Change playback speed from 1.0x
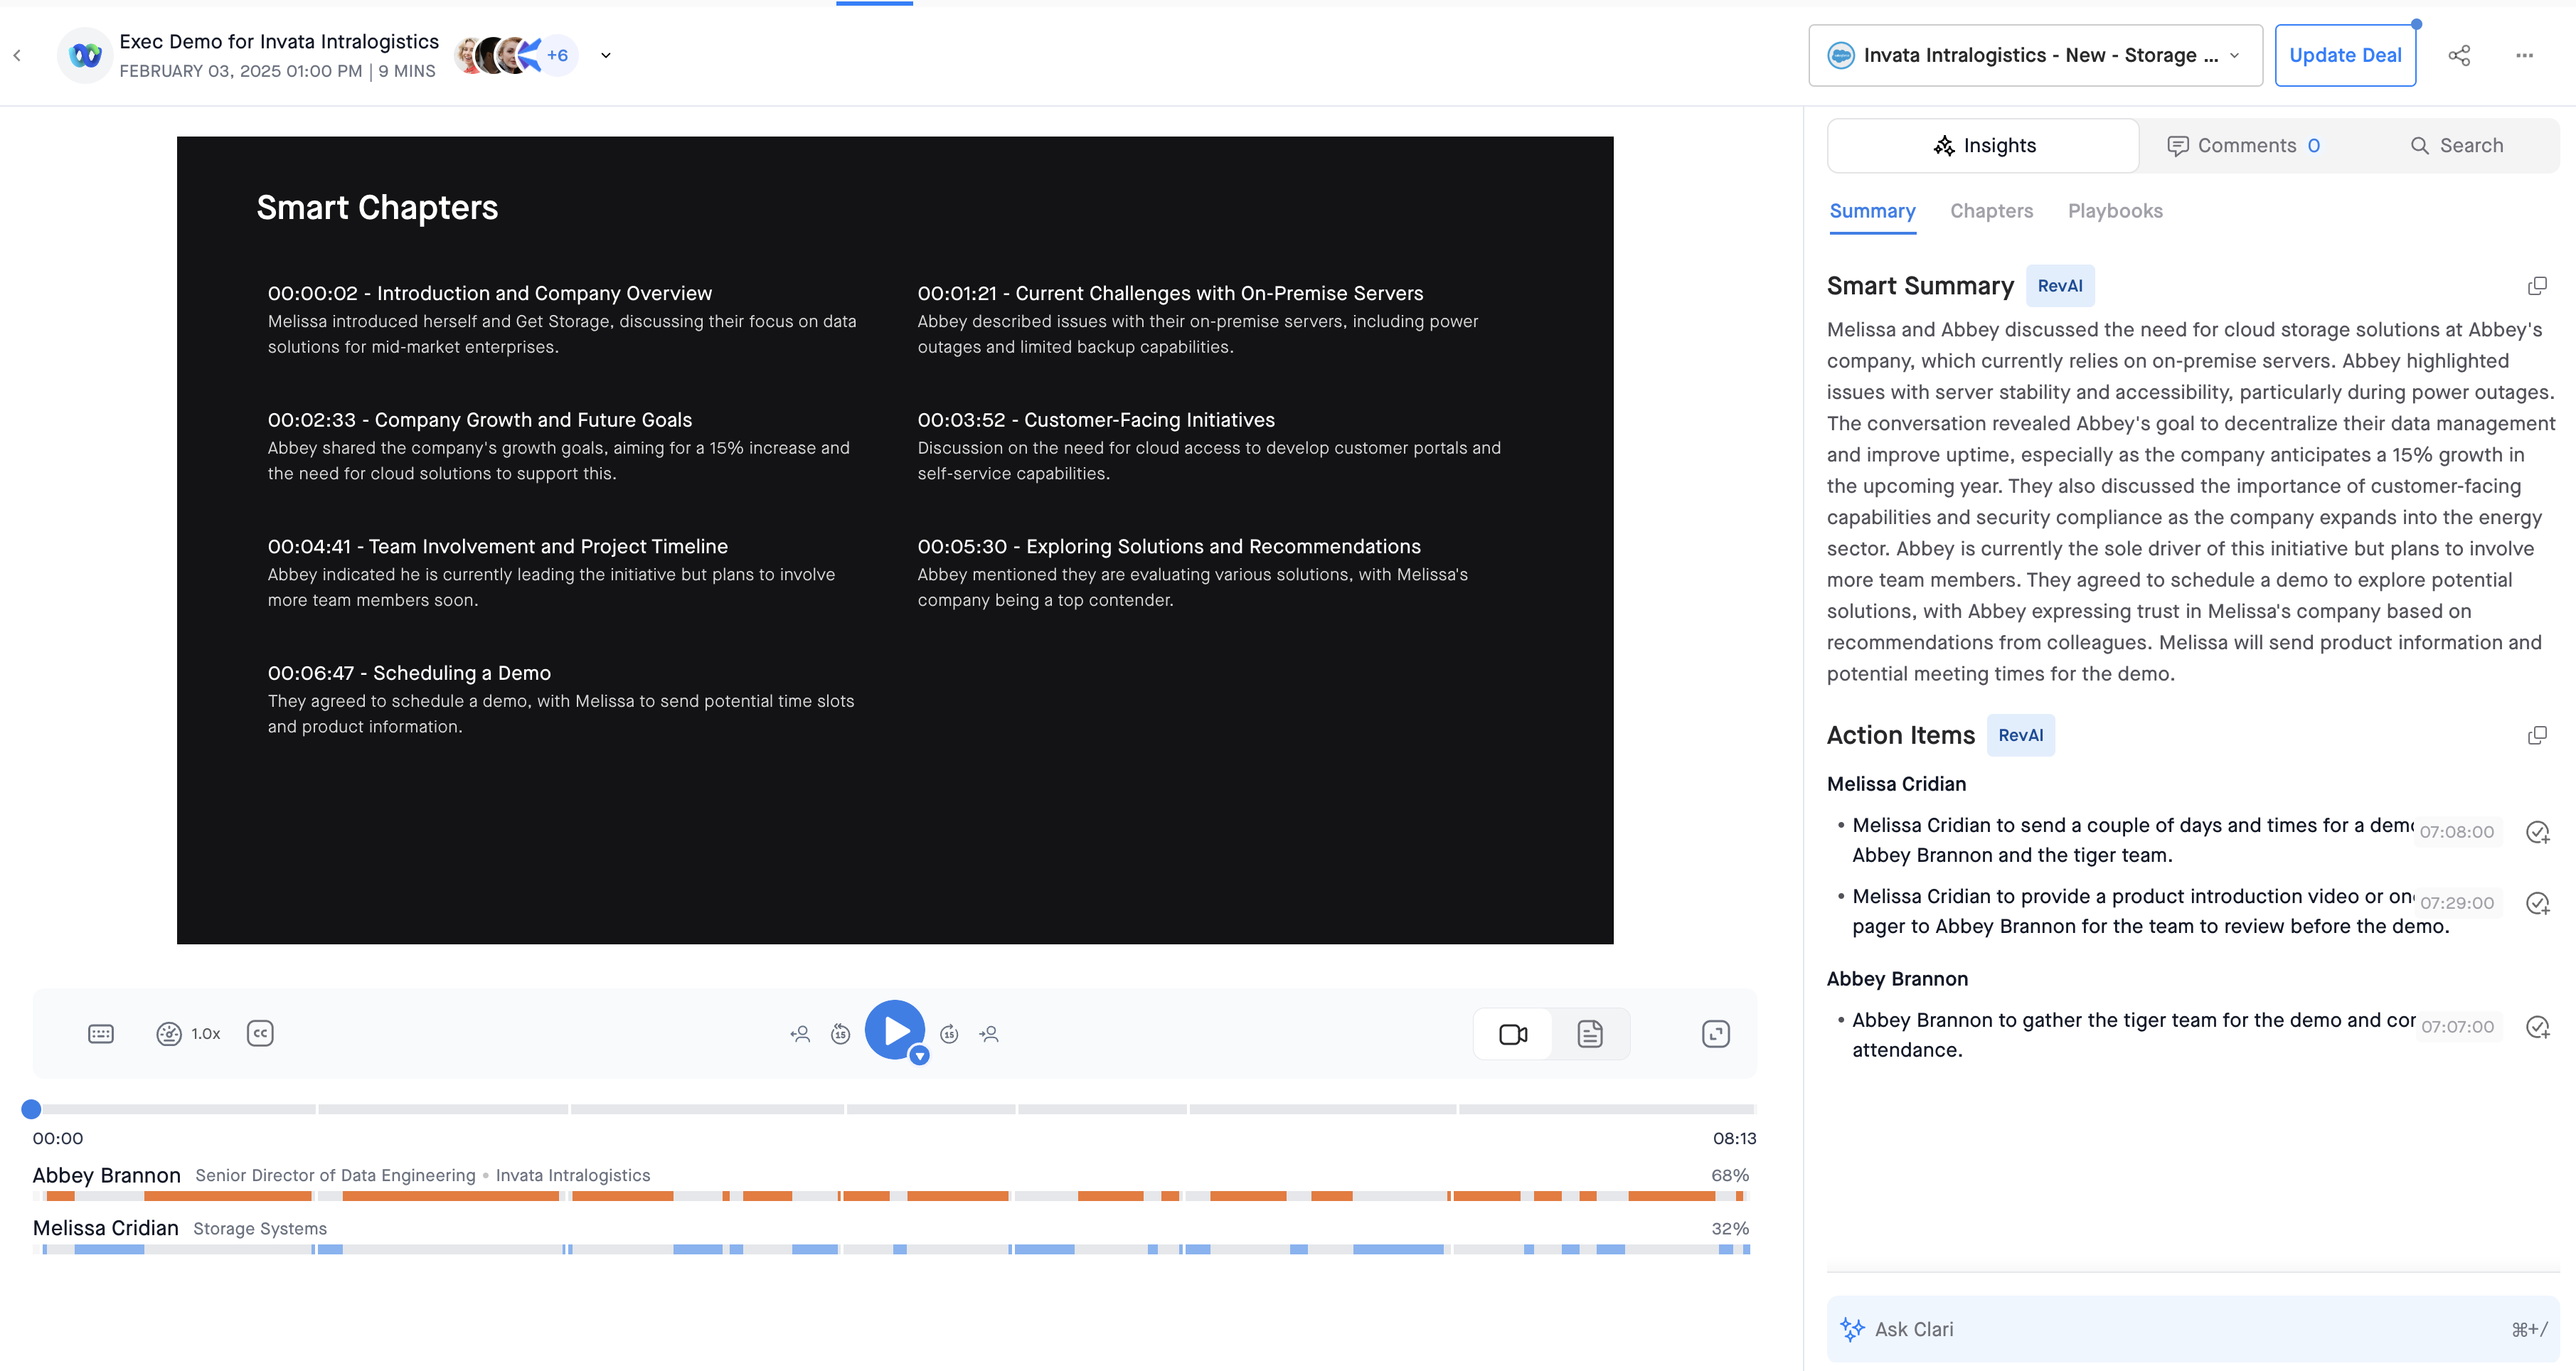The width and height of the screenshot is (2576, 1371). pyautogui.click(x=189, y=1034)
